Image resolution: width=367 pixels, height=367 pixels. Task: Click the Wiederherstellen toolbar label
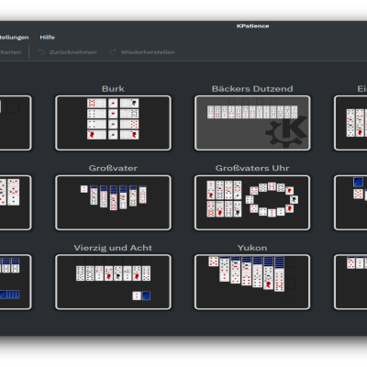[x=148, y=52]
